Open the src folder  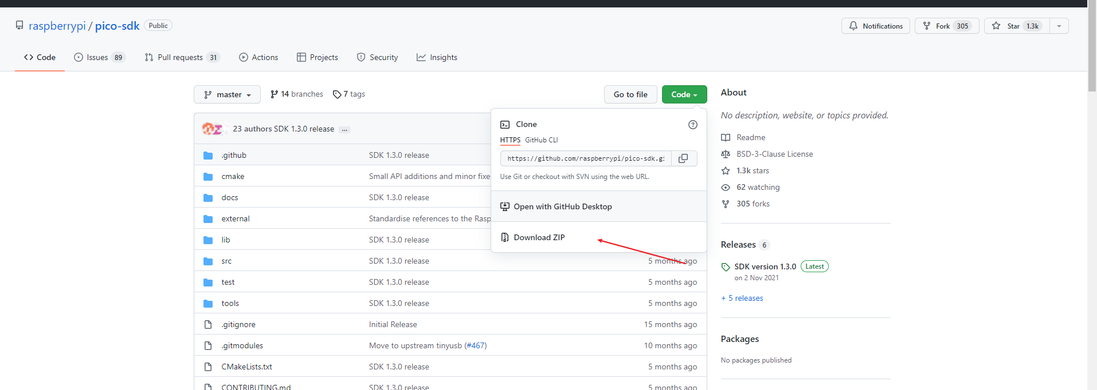pos(226,261)
